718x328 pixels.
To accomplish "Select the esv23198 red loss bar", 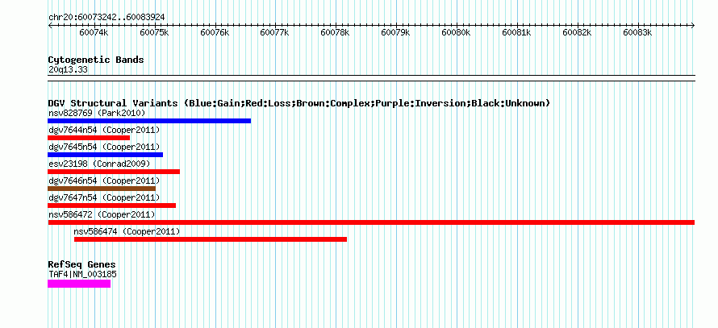I will pos(114,172).
